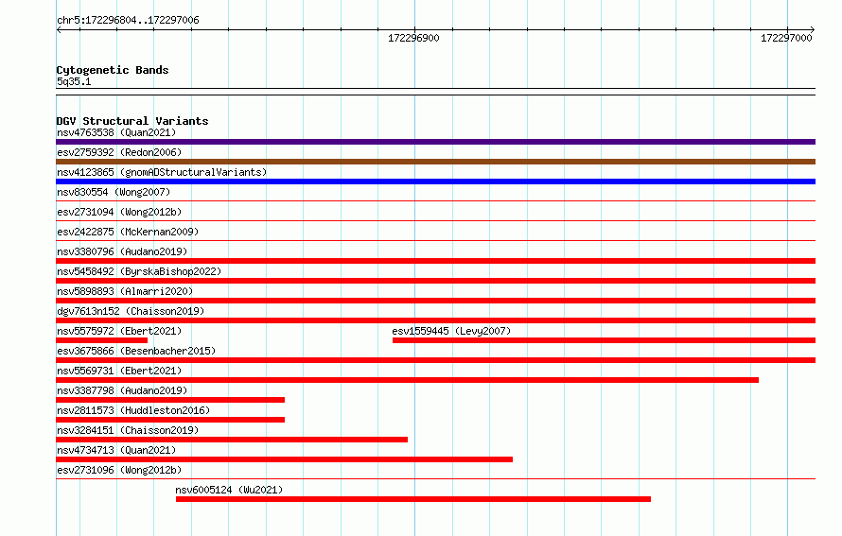Open nsv6005124 (Wu2021) label
The image size is (842, 536).
click(x=229, y=490)
